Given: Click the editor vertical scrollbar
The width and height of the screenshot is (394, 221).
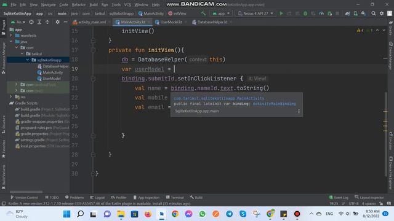Looking at the screenshot, I should click(x=386, y=134).
